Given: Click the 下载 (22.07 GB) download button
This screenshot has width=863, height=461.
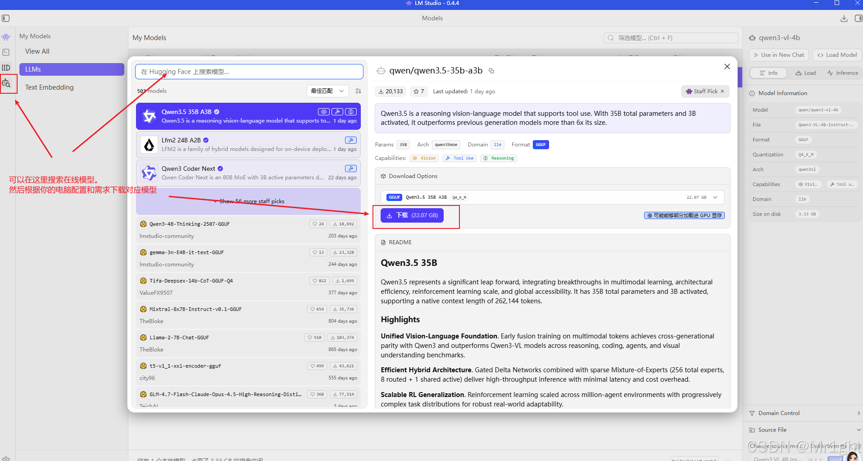Looking at the screenshot, I should (x=412, y=215).
